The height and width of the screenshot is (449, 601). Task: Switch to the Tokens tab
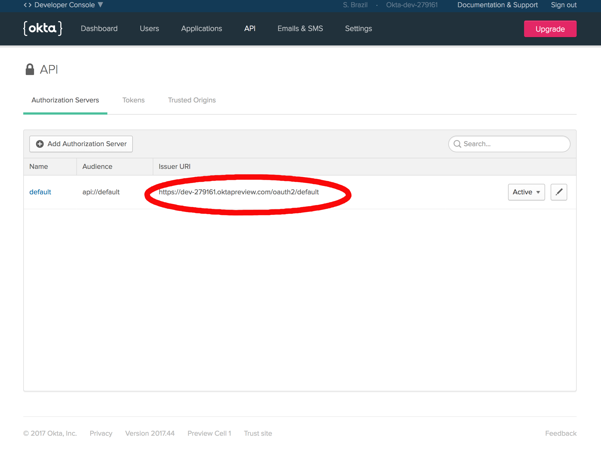[133, 100]
